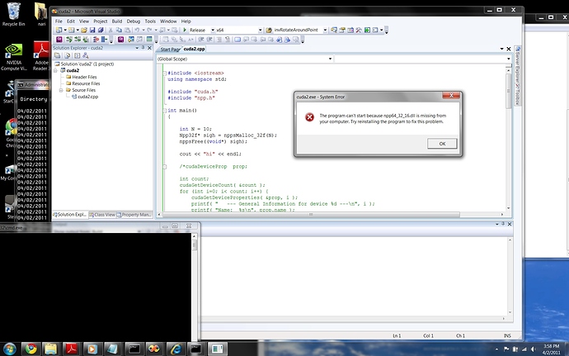Select the Header Files folder
This screenshot has width=569, height=356.
click(82, 77)
